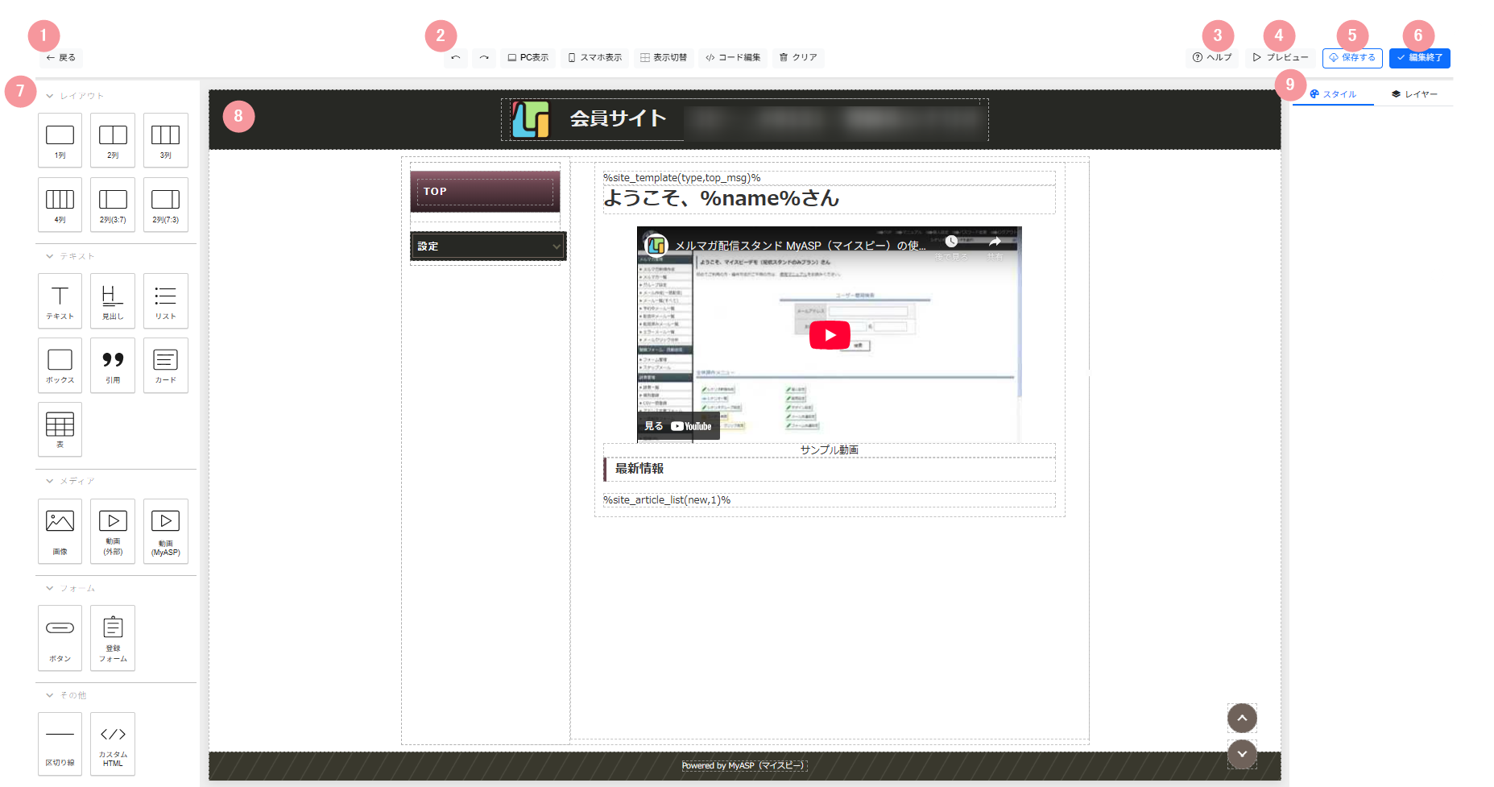Click the 保存する button
Screen dimensions: 1494x787
pyautogui.click(x=1352, y=58)
